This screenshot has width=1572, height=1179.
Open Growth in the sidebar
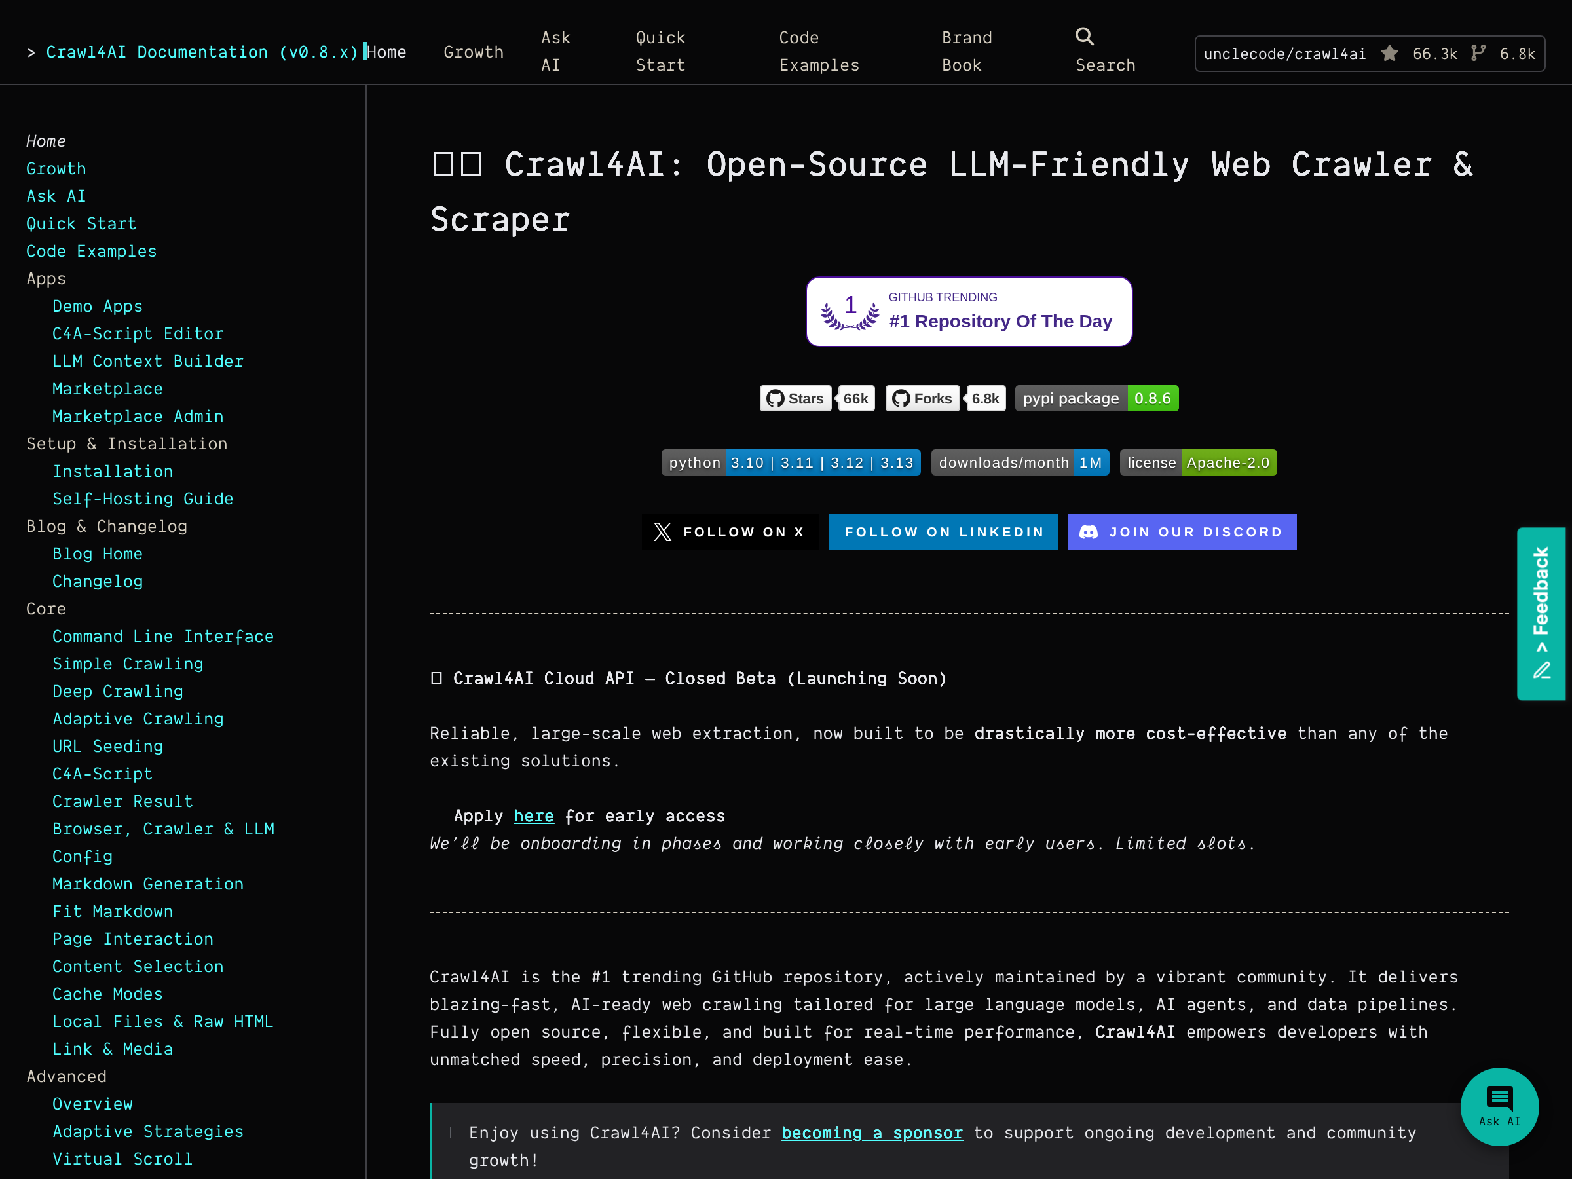coord(56,168)
